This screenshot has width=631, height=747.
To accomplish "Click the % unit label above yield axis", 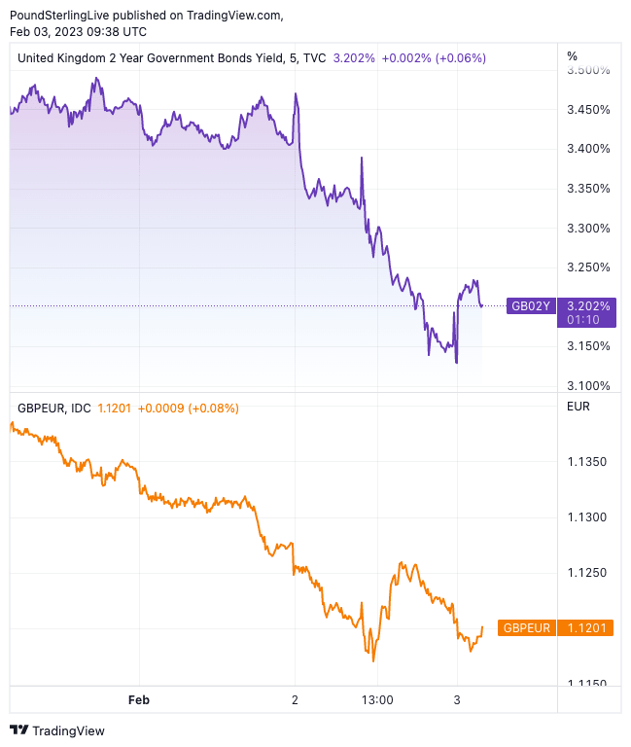I will [x=572, y=56].
